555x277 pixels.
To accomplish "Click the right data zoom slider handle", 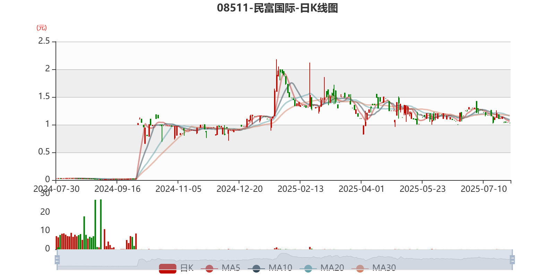I will (512, 260).
